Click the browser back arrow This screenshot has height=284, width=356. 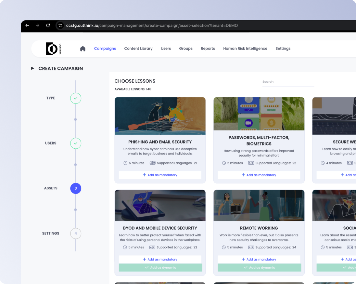tap(27, 25)
